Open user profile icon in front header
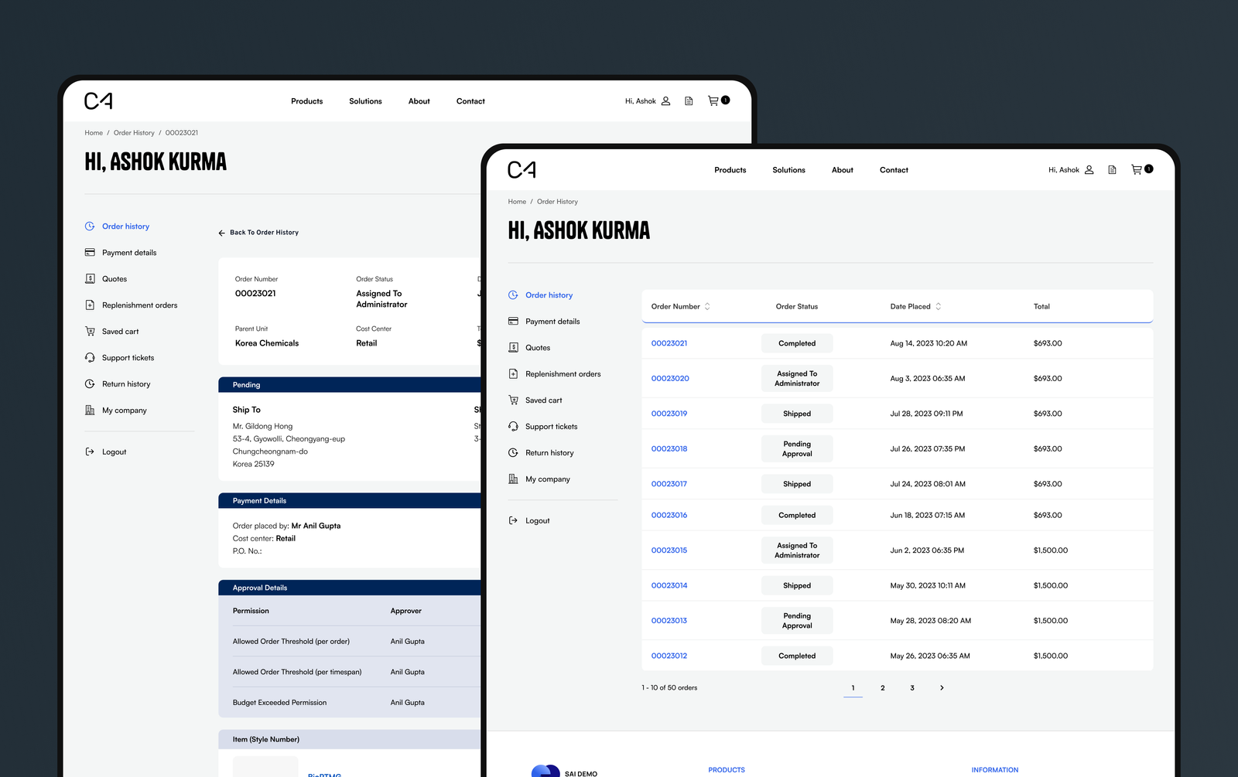The height and width of the screenshot is (777, 1238). click(1089, 170)
